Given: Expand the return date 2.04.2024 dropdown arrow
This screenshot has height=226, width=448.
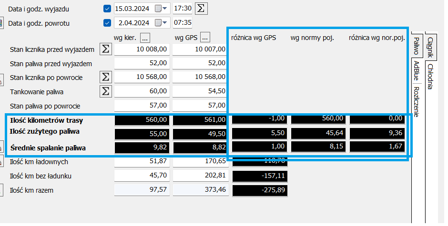Looking at the screenshot, I should click(165, 23).
